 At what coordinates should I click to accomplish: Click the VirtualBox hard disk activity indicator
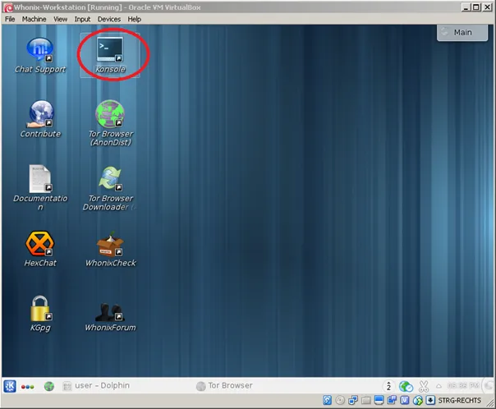pyautogui.click(x=327, y=401)
